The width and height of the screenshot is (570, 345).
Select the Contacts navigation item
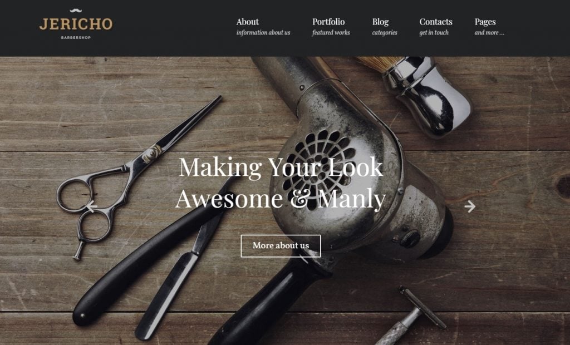click(x=435, y=22)
